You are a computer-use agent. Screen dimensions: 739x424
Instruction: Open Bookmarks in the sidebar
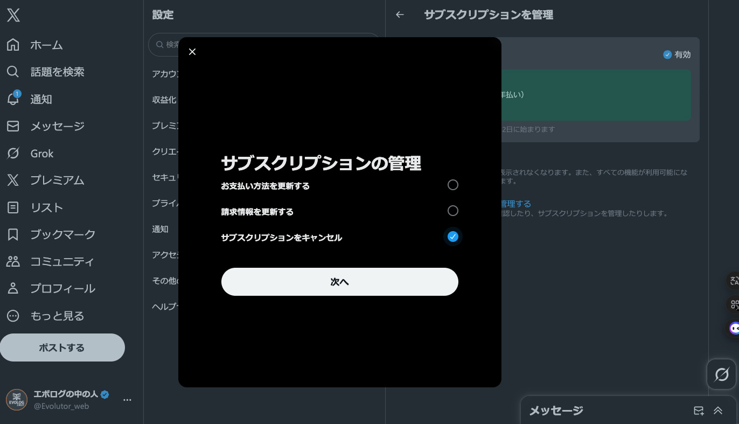(x=62, y=234)
